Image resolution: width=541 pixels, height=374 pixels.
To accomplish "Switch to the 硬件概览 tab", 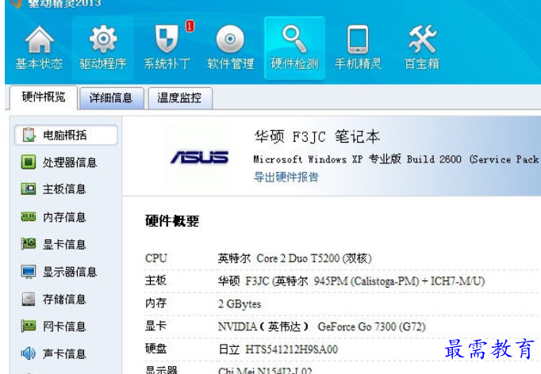I will click(x=44, y=97).
